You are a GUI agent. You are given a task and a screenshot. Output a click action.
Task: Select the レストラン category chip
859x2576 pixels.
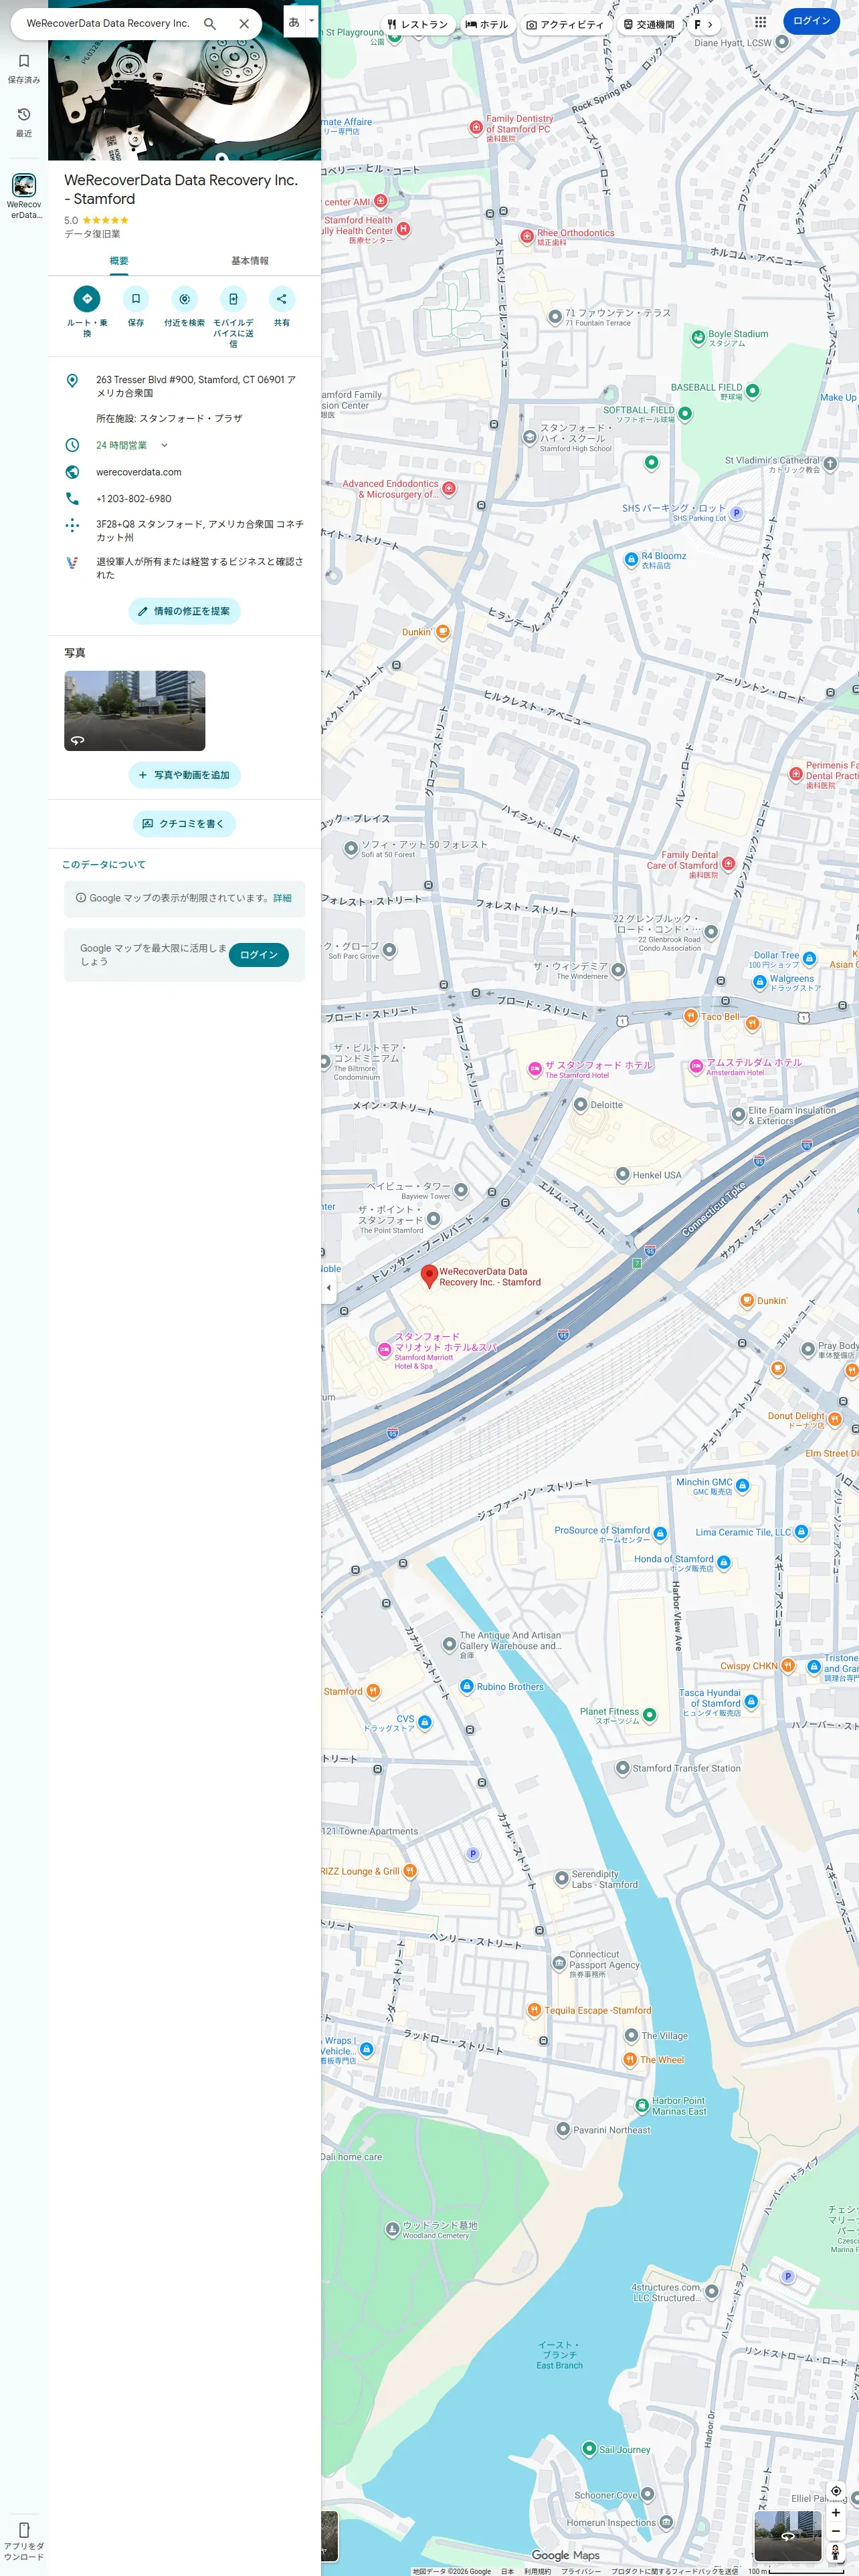417,24
